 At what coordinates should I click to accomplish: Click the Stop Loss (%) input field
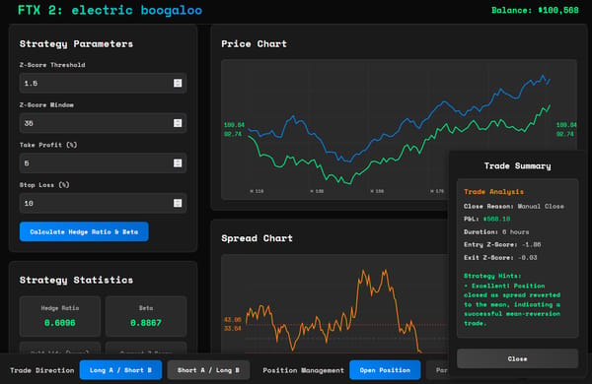click(103, 203)
